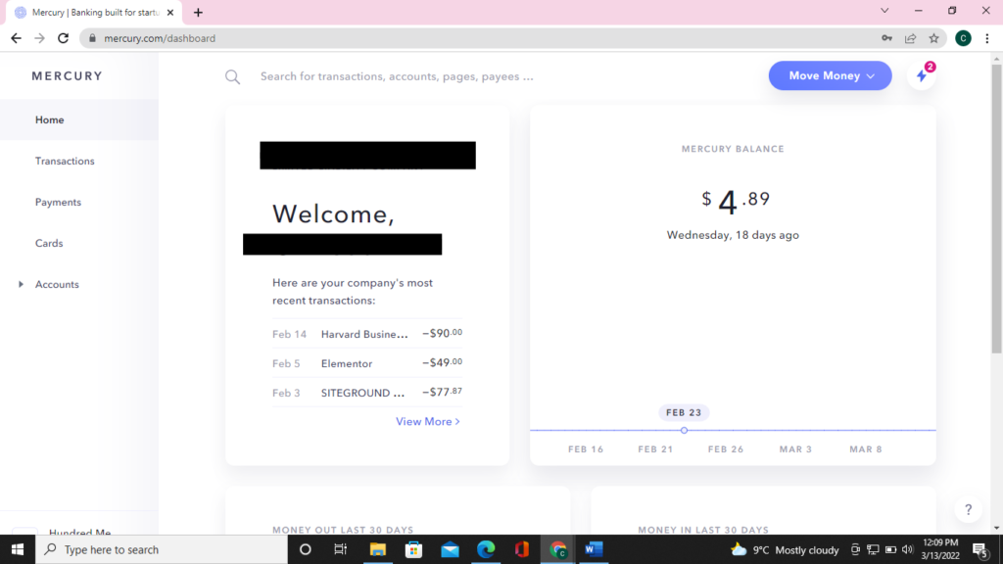1003x564 pixels.
Task: Open the help question mark button
Action: point(969,509)
